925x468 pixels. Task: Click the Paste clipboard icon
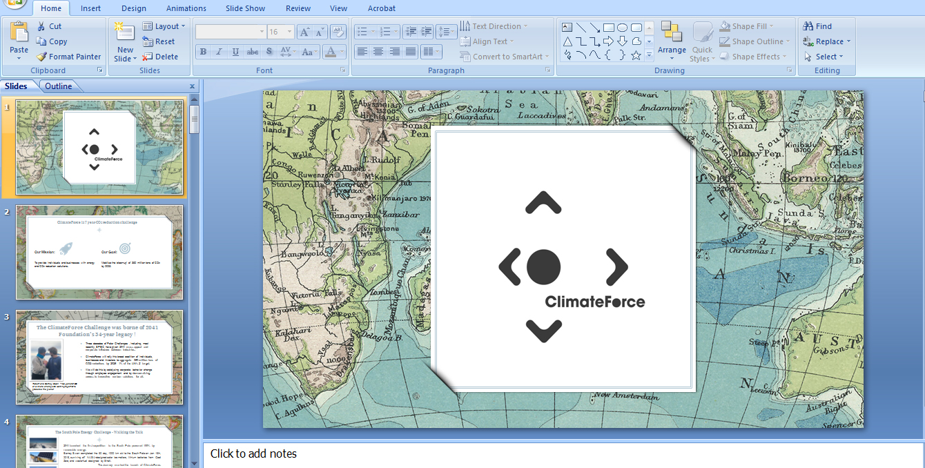click(x=19, y=32)
